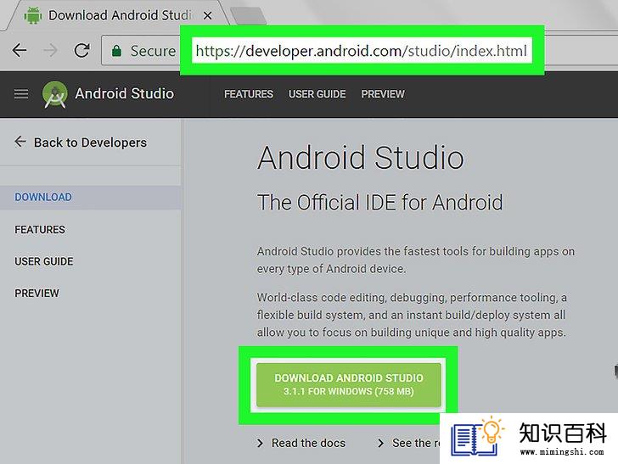Open a new tab button
Viewport: 618px width, 464px height.
pos(248,16)
